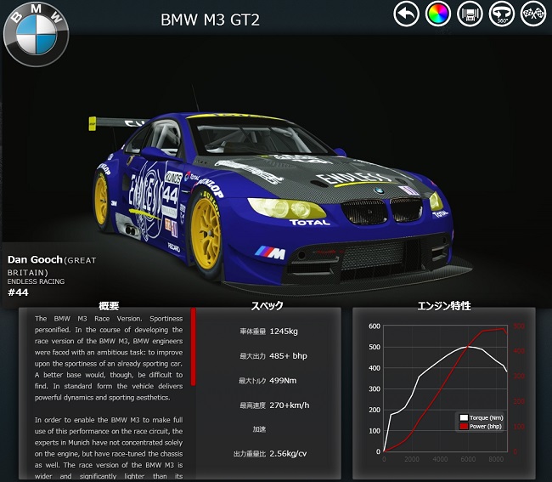Click the 最大出力 label
The height and width of the screenshot is (482, 552).
(x=253, y=356)
